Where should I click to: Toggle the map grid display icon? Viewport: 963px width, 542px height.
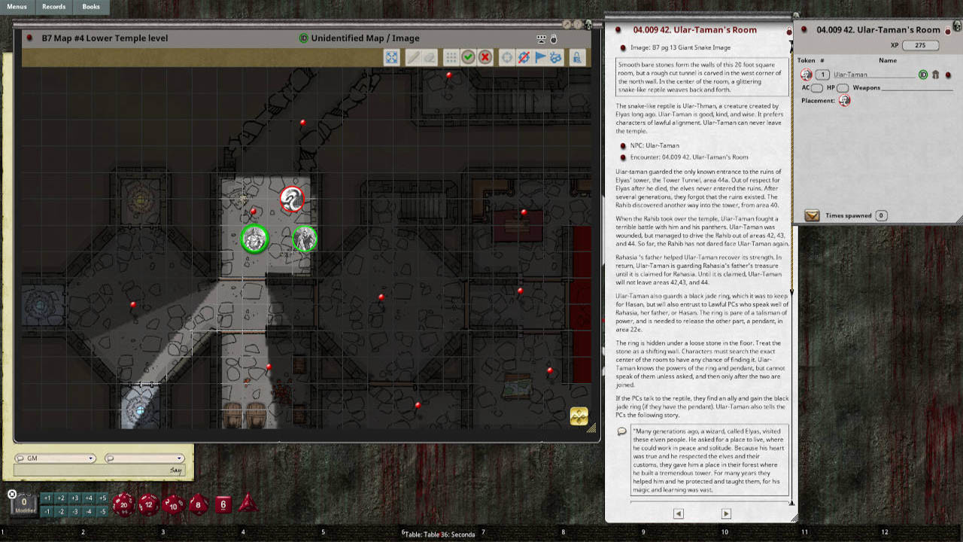pyautogui.click(x=451, y=57)
